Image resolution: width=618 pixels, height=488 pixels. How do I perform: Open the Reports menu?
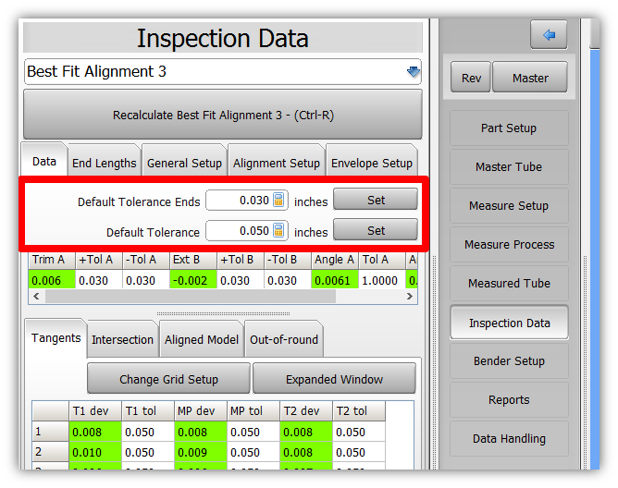pos(509,400)
